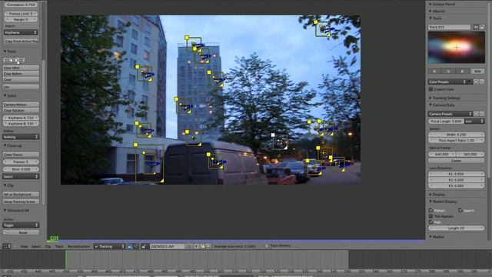Open the focal length unit dropdown
492x277 pixels.
point(474,122)
